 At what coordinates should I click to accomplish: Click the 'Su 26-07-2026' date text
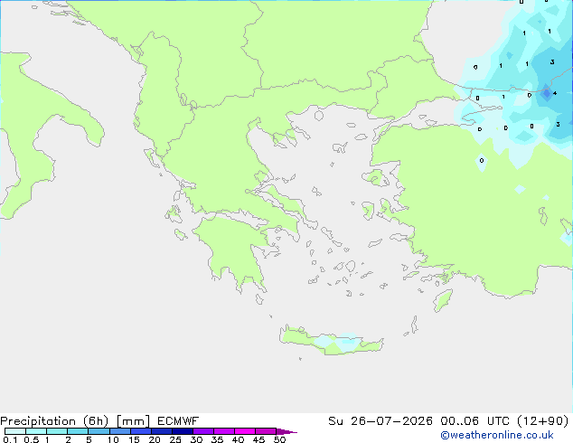pyautogui.click(x=380, y=421)
